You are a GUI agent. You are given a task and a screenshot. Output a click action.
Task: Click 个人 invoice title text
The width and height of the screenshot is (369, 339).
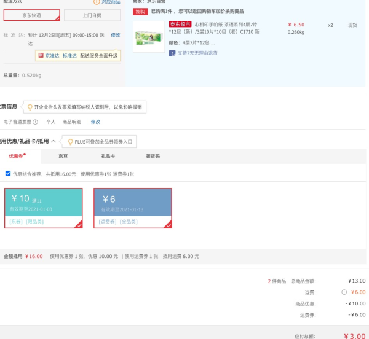click(x=51, y=122)
